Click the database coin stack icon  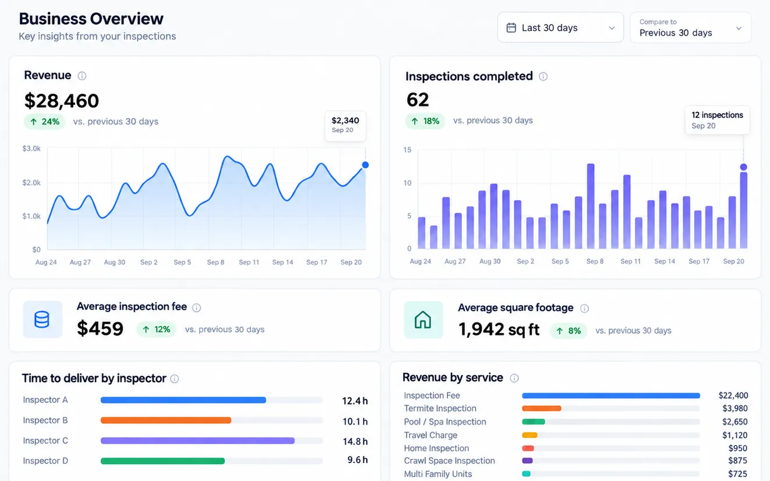click(x=42, y=319)
